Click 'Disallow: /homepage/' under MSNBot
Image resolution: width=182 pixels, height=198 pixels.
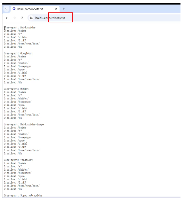[x=18, y=102]
